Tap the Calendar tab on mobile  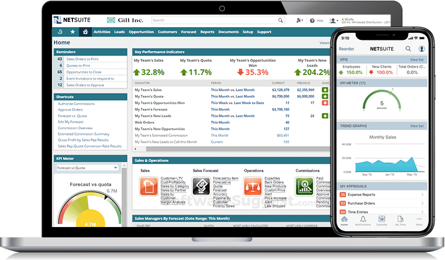coord(382,220)
